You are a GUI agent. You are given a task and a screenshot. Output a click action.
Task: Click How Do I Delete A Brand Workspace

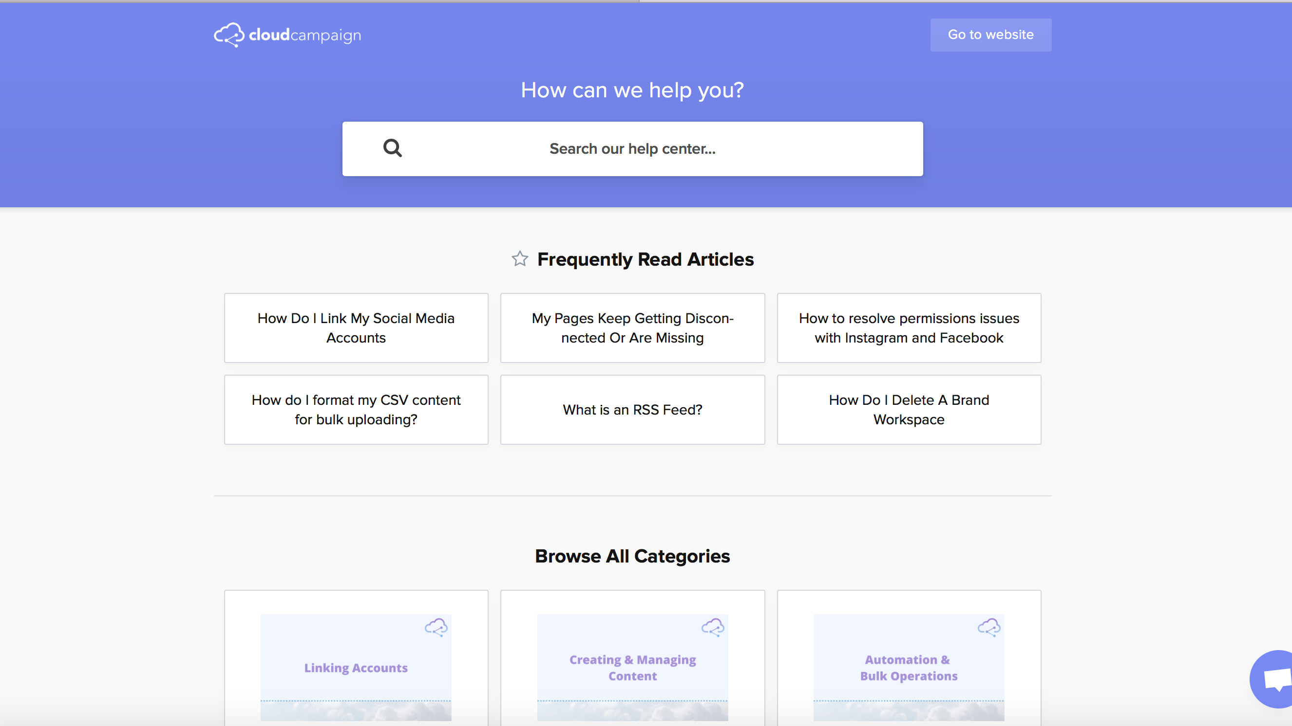click(909, 410)
